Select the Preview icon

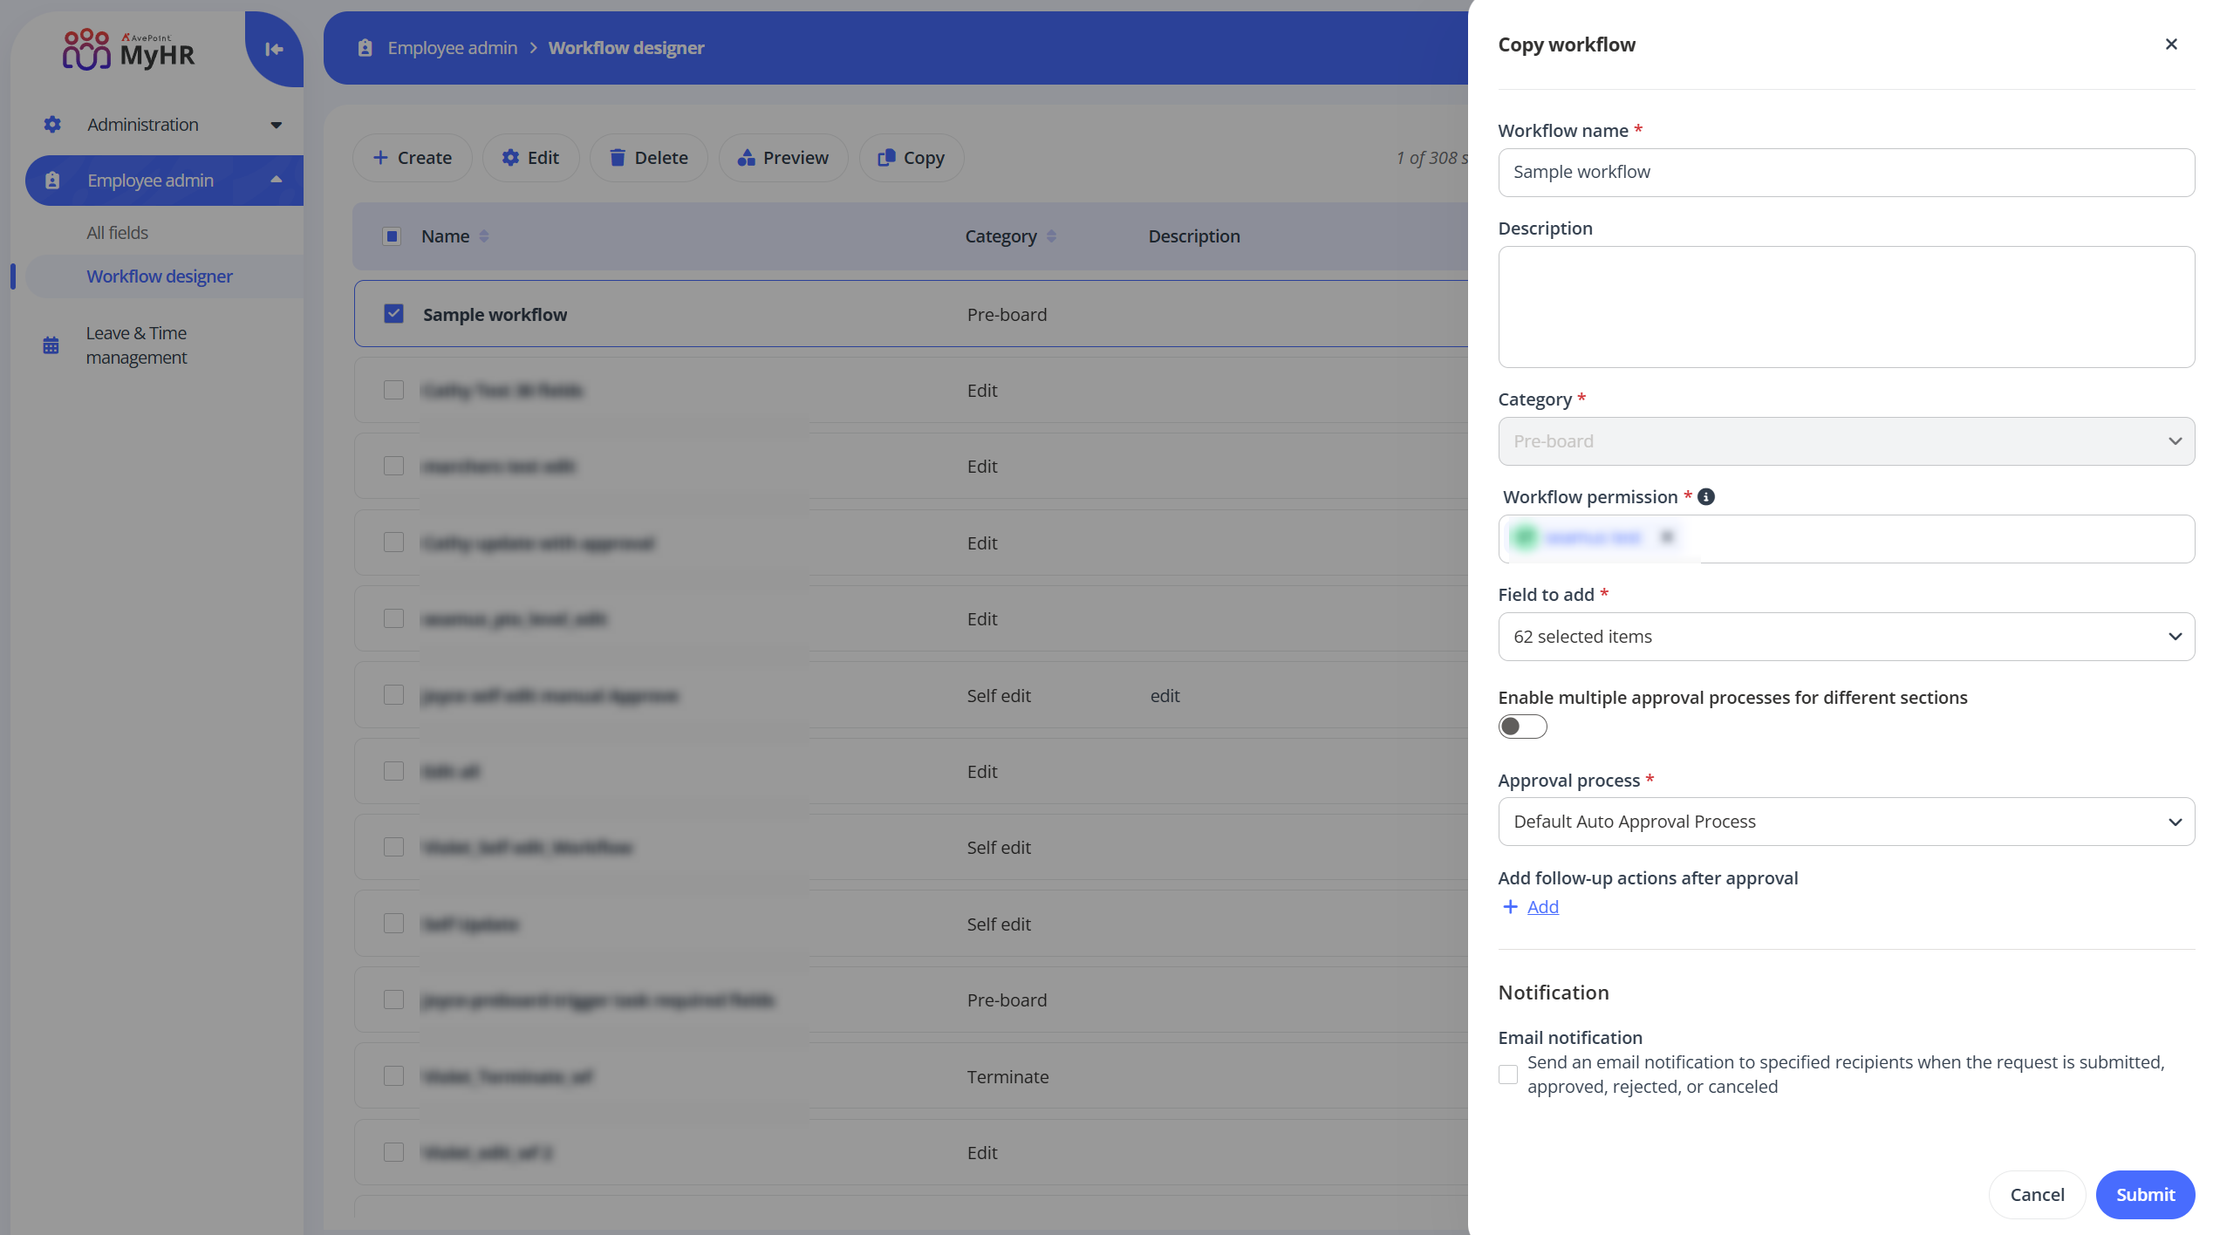tap(747, 158)
